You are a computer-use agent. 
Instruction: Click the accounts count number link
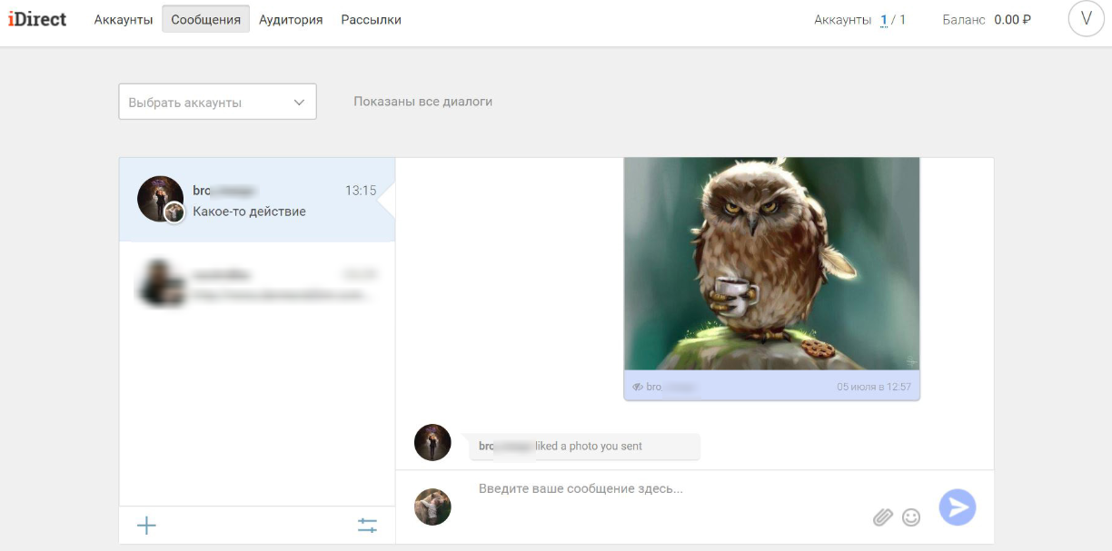[883, 19]
